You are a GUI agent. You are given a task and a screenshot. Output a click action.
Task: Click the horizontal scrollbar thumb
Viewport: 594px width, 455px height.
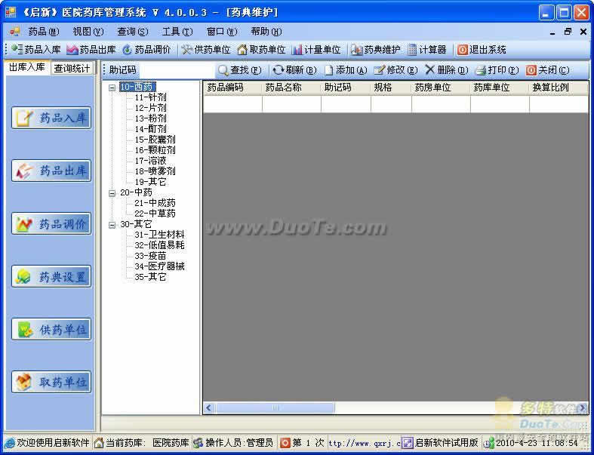tap(275, 408)
